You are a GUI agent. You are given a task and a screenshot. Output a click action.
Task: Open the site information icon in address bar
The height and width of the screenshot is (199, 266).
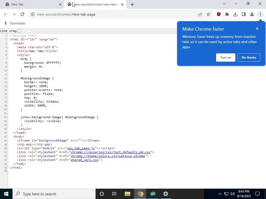pos(33,15)
